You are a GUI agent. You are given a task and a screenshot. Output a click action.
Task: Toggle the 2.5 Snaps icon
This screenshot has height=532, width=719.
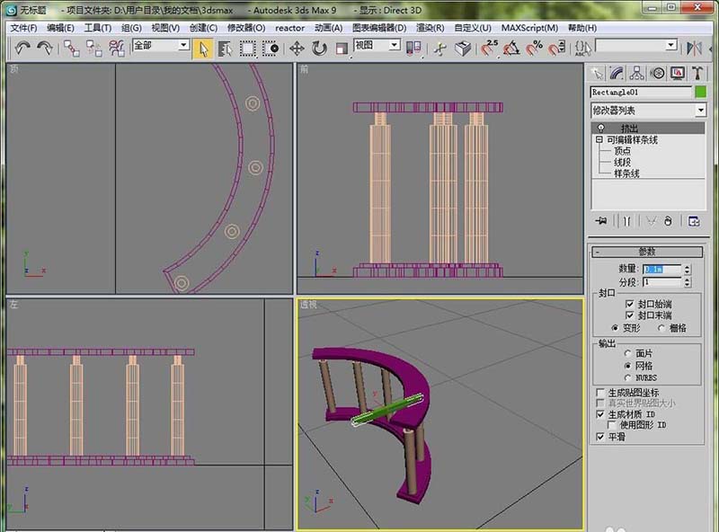pyautogui.click(x=489, y=49)
